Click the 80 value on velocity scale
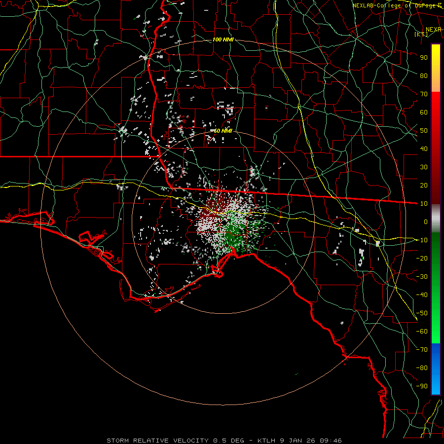Image resolution: width=444 pixels, height=444 pixels. pos(424,75)
